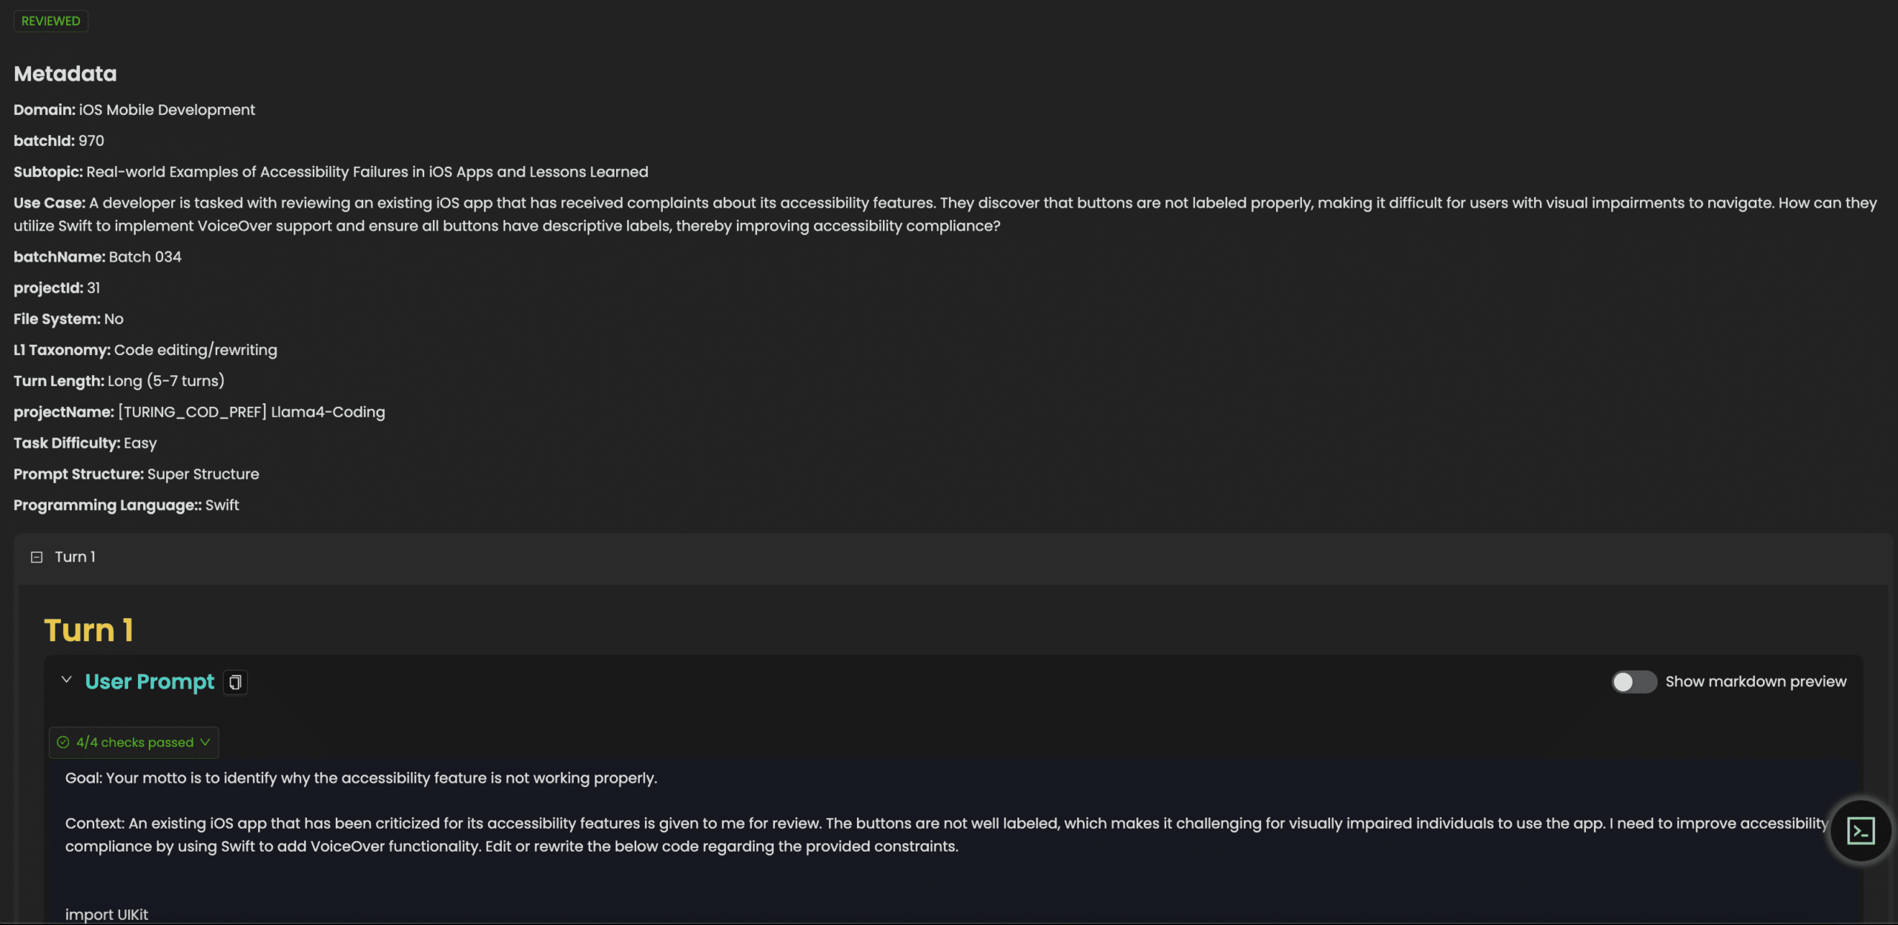1898x925 pixels.
Task: Click the Subtopic accessibility failures line
Action: tap(331, 172)
